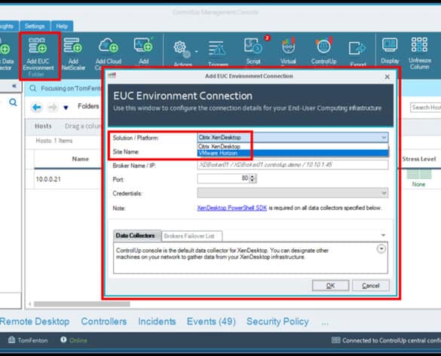Expand the Actions dropdown arrow
Image resolution: width=441 pixels, height=356 pixels.
pyautogui.click(x=196, y=51)
